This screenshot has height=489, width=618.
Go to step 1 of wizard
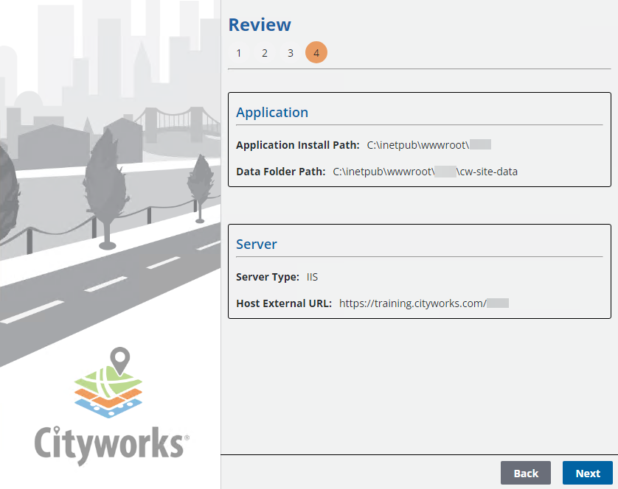238,53
